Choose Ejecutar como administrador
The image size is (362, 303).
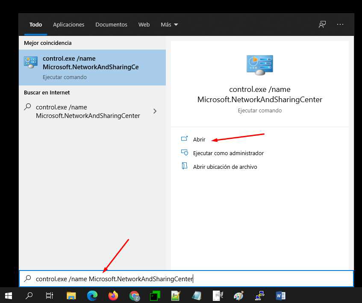click(228, 153)
